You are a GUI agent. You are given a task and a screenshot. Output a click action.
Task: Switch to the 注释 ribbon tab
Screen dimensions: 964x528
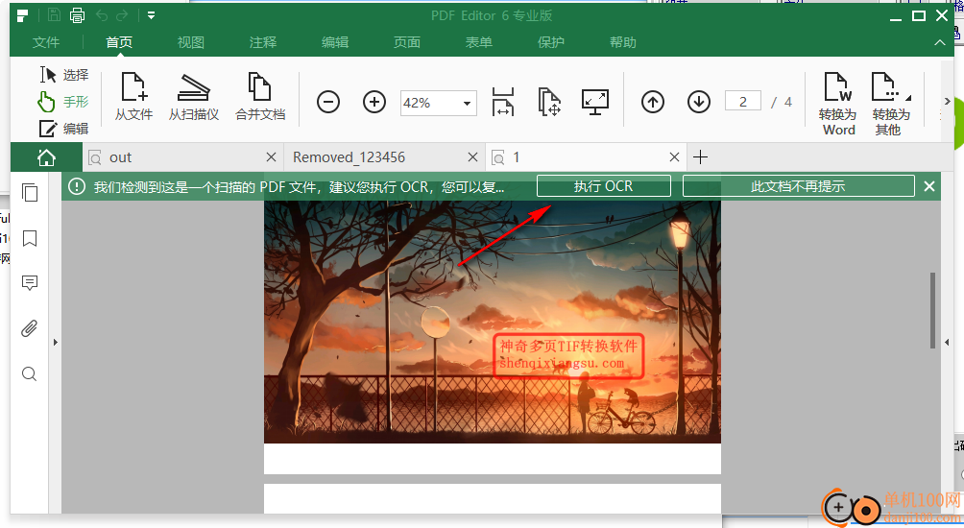tap(263, 42)
